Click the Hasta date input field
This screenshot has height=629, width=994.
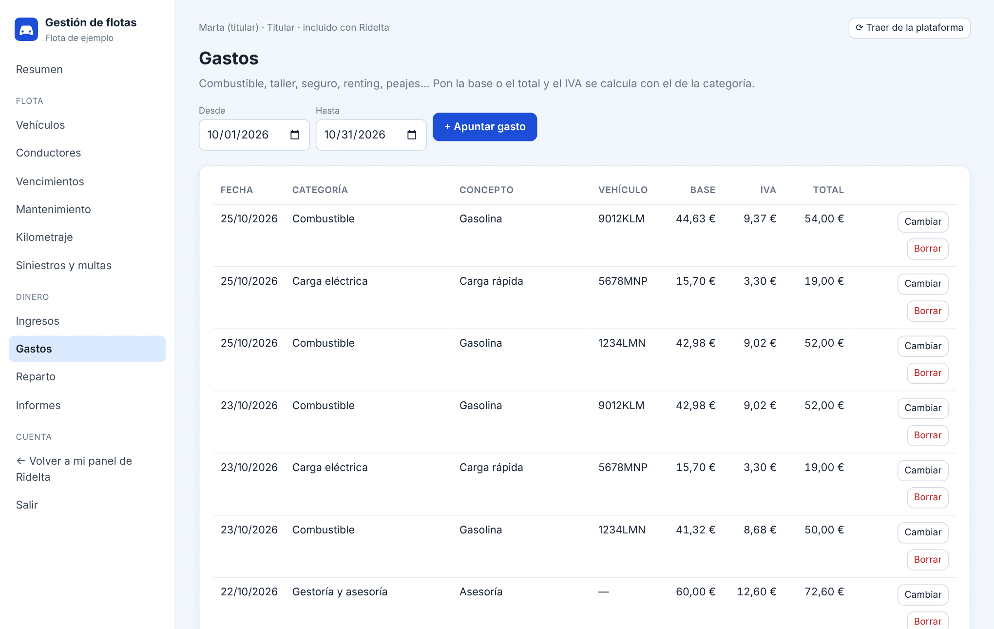pyautogui.click(x=371, y=135)
